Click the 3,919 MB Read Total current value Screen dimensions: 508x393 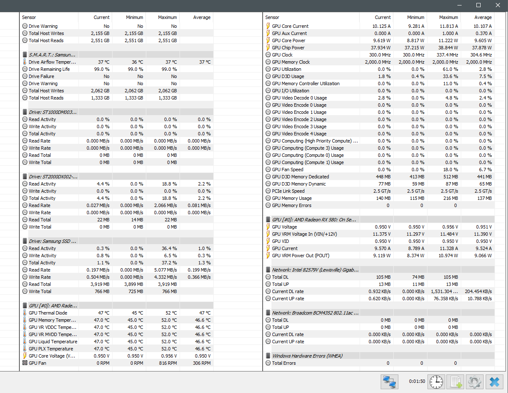tap(100, 284)
